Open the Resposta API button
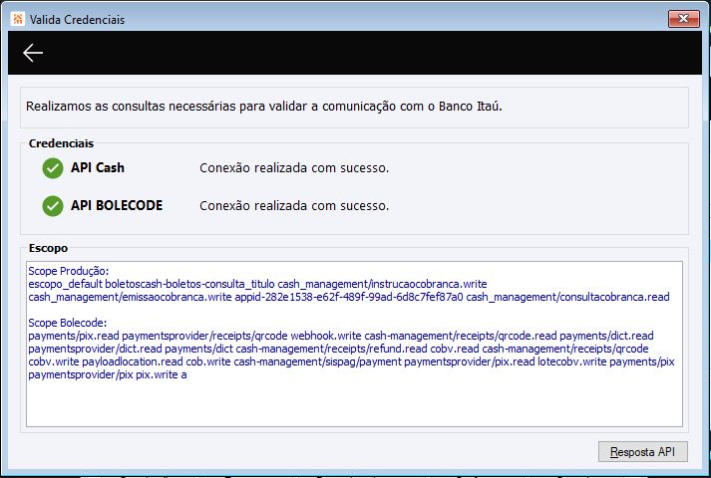Screen dimensions: 711x478 click(642, 452)
